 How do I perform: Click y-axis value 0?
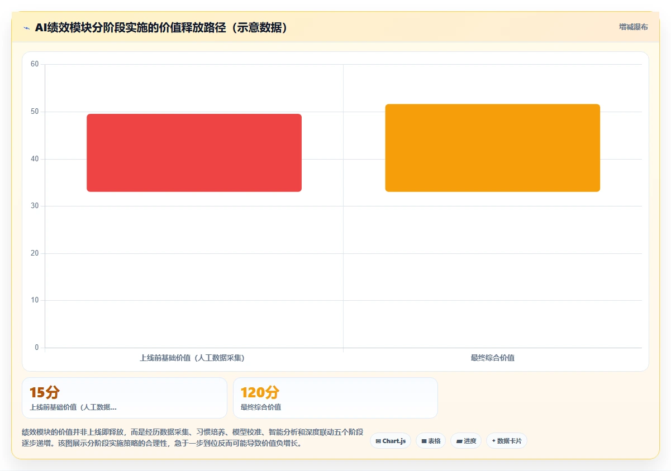(37, 348)
